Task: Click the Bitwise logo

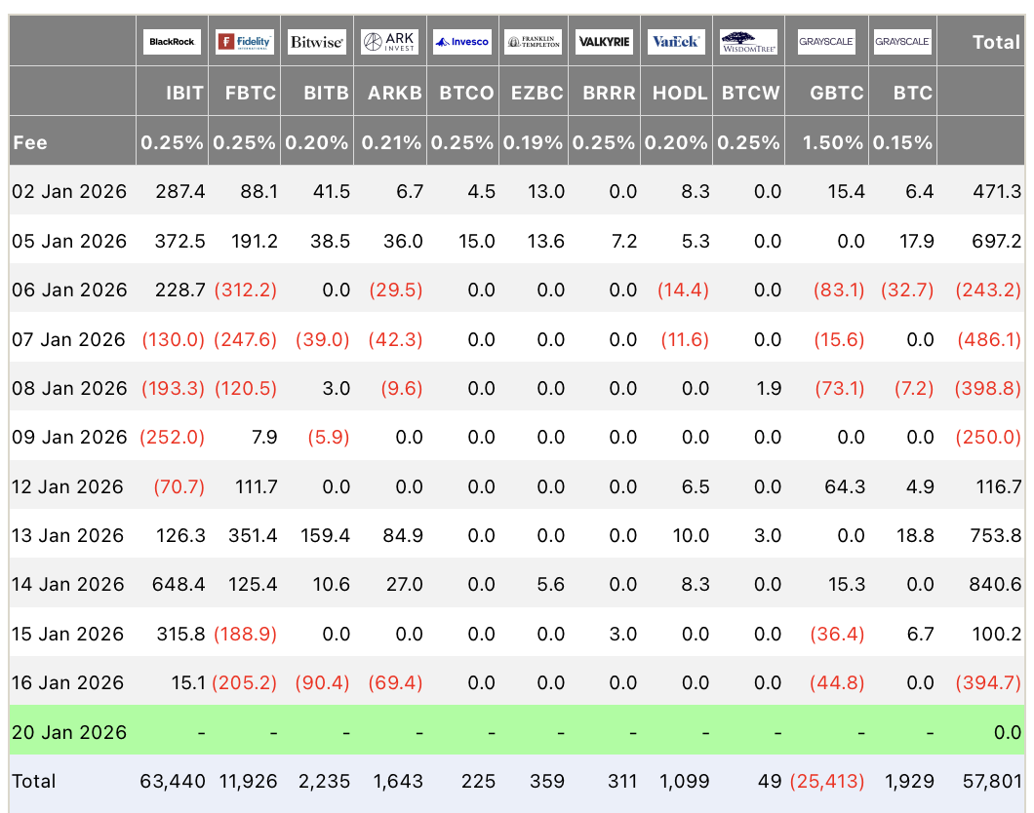Action: click(316, 42)
